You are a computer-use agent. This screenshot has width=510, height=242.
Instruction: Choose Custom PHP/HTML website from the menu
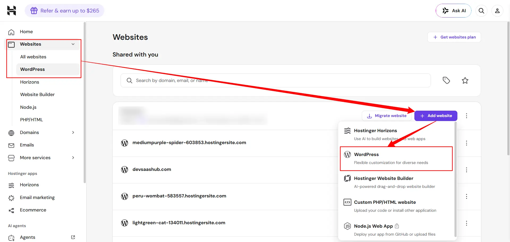point(396,206)
